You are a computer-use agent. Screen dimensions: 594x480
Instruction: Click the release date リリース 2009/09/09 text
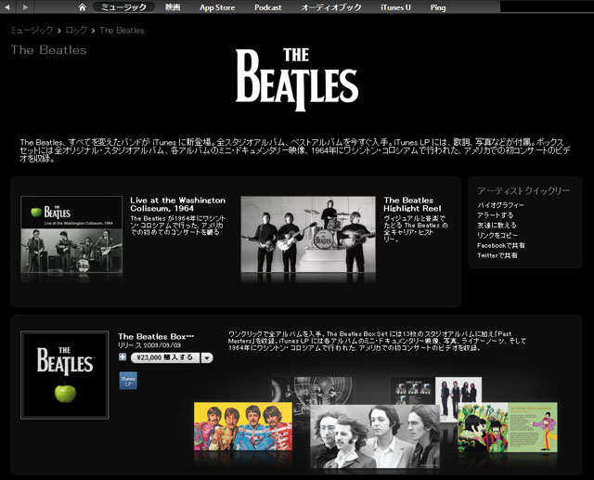pos(149,345)
